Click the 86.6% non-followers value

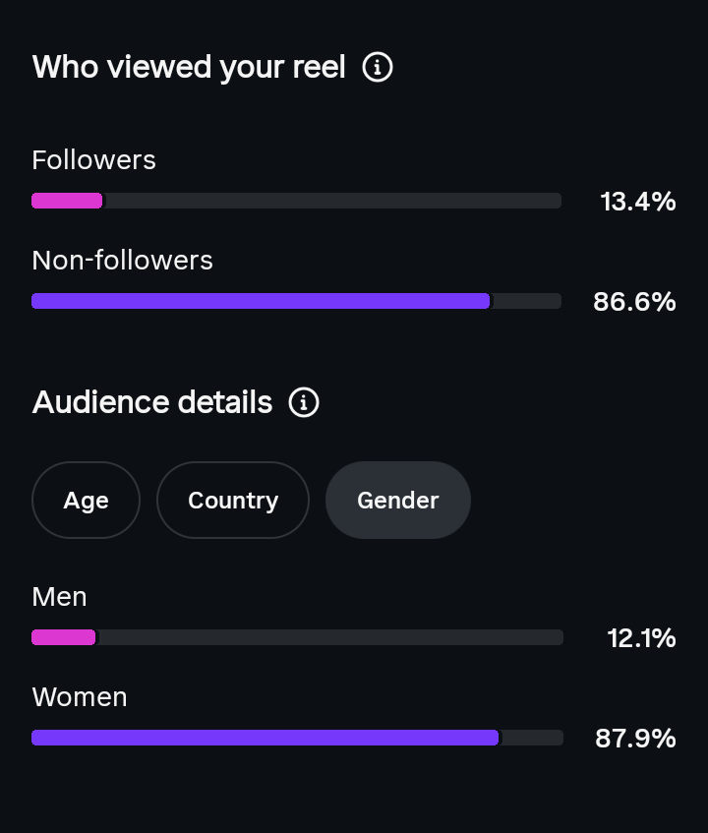click(x=634, y=302)
